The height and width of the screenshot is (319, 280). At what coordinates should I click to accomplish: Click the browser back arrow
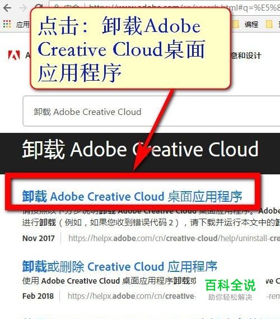[x=7, y=8]
